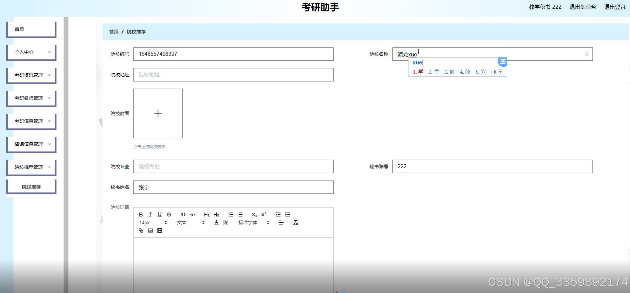The width and height of the screenshot is (630, 293).
Task: Apply Heading 1 style
Action: 207,215
